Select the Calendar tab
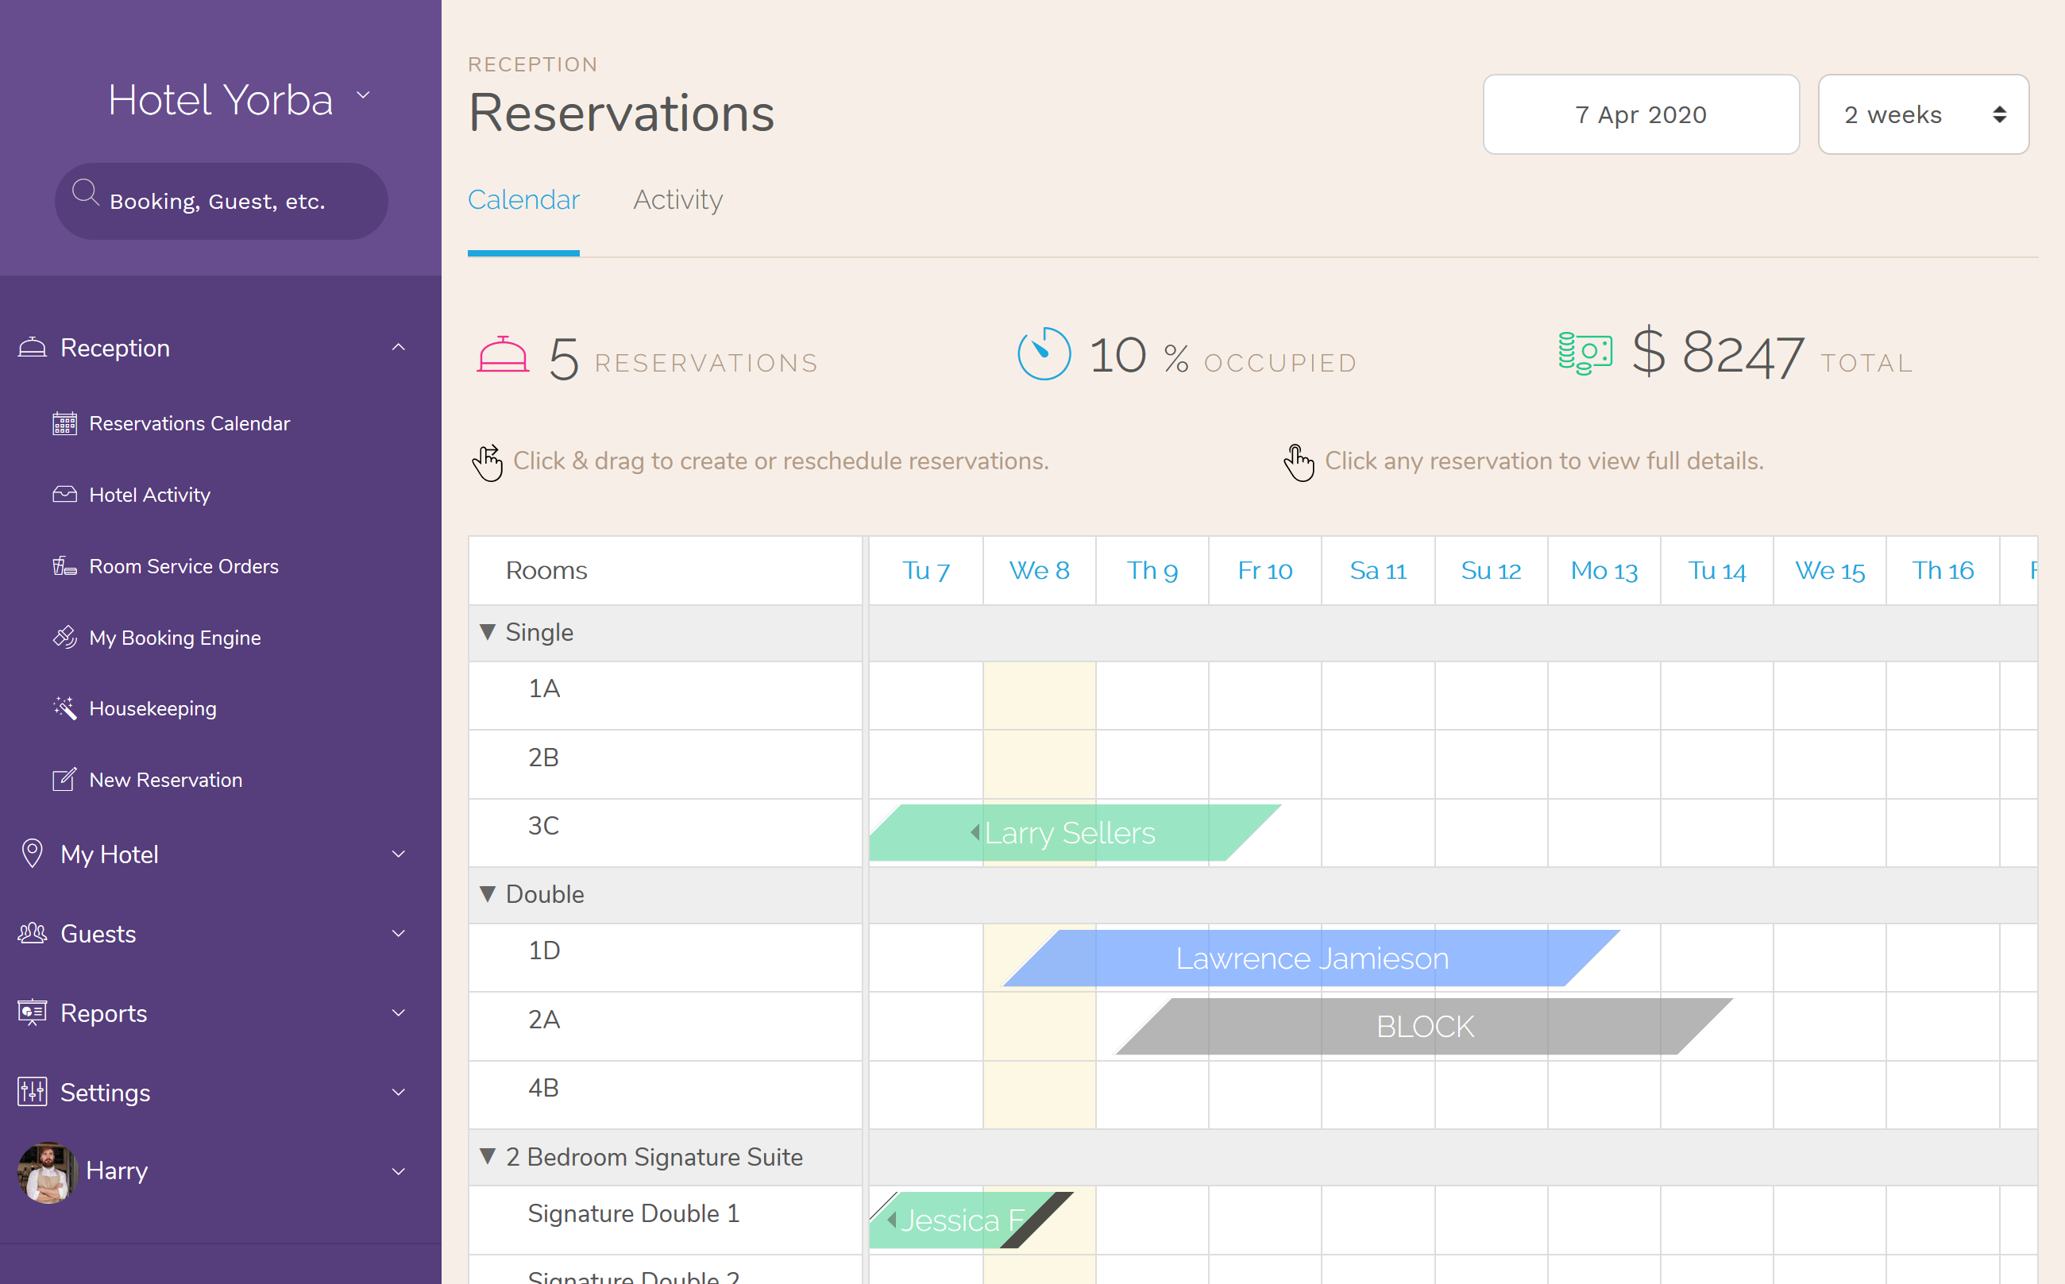Viewport: 2065px width, 1284px height. [523, 199]
